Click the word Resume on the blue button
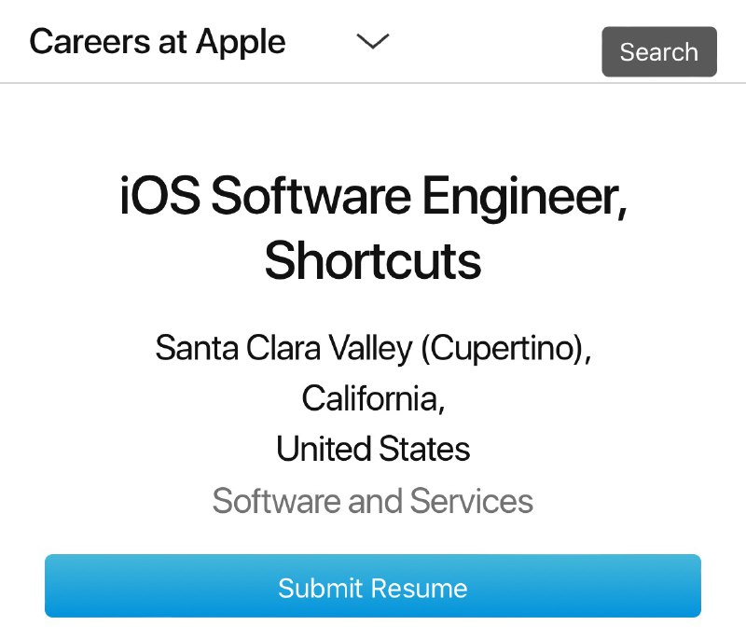 (x=419, y=589)
